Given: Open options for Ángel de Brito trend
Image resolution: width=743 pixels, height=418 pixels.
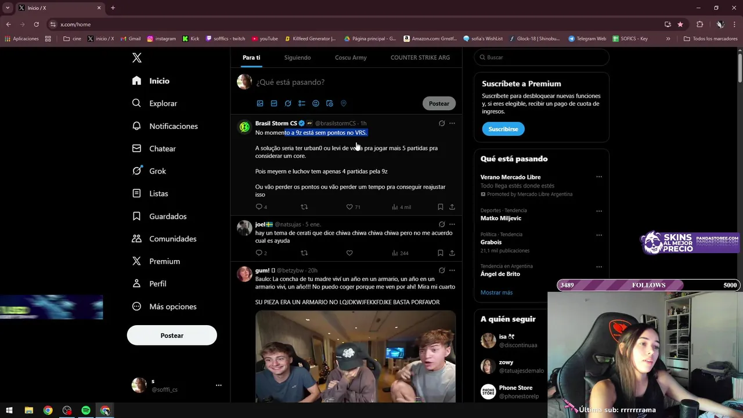Looking at the screenshot, I should click(x=599, y=266).
